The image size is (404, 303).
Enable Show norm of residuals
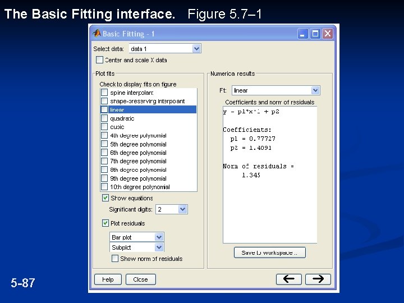pos(115,259)
